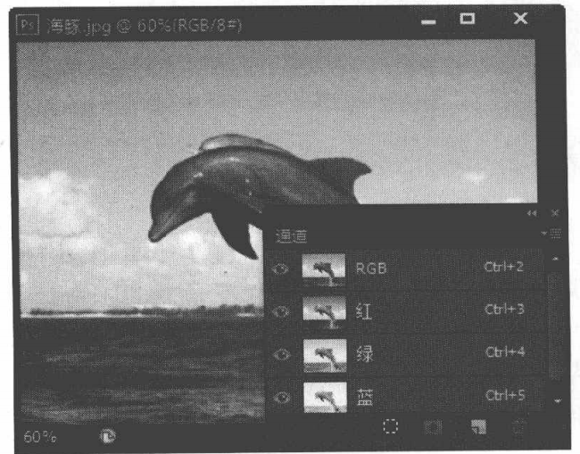Create new channel icon

coord(479,426)
